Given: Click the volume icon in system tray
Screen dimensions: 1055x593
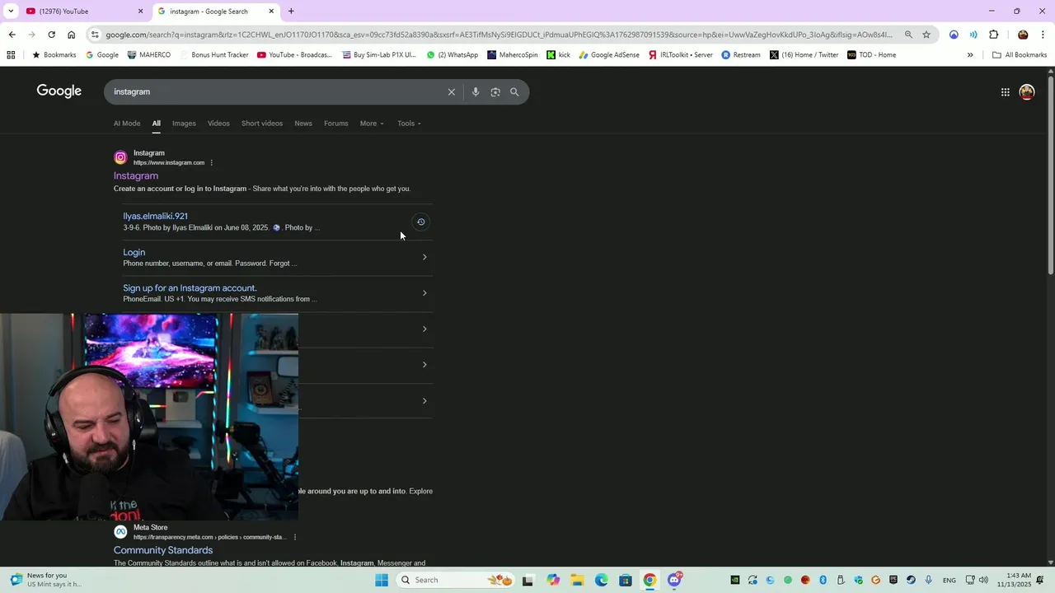Looking at the screenshot, I should [x=983, y=580].
